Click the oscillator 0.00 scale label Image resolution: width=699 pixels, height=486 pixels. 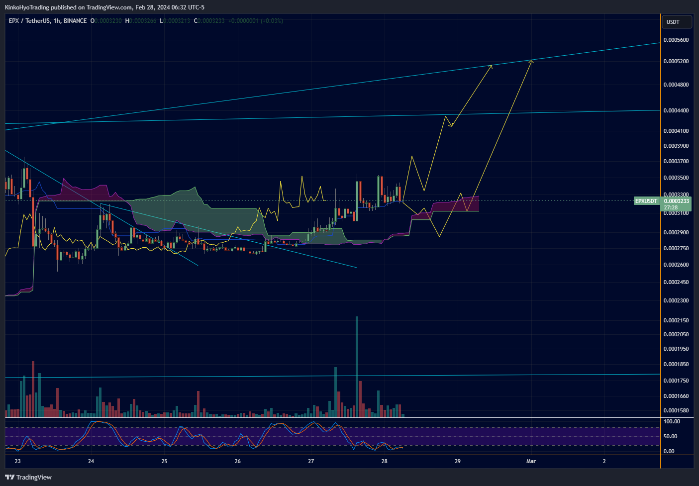coord(670,451)
